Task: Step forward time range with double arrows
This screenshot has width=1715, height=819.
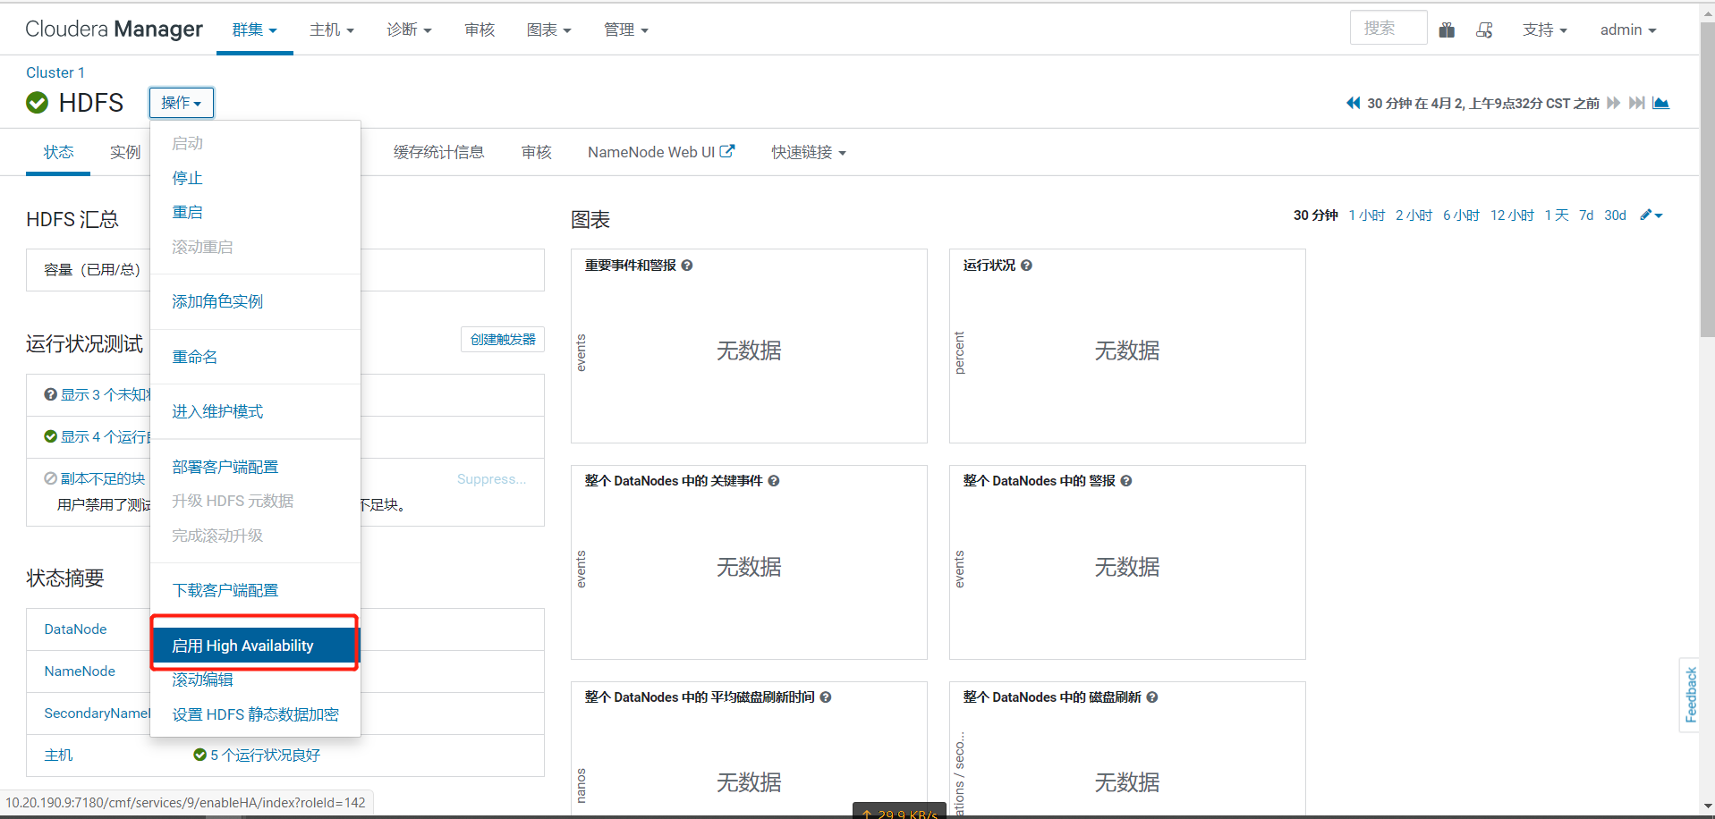Action: (1613, 103)
